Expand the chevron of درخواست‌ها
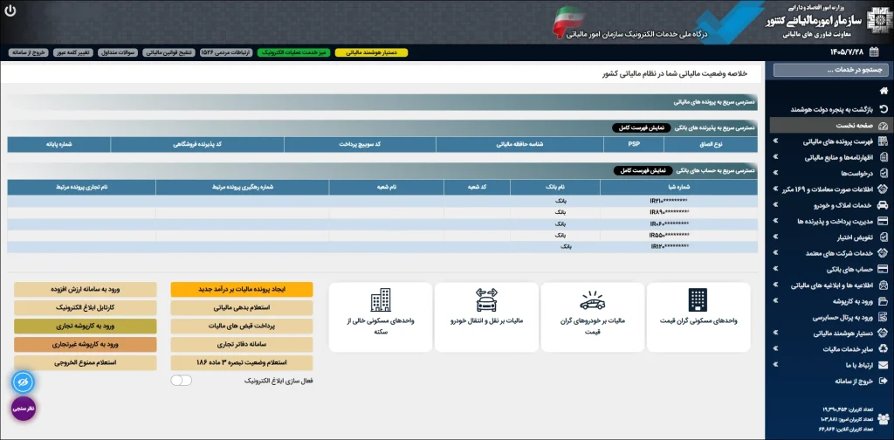This screenshot has height=440, width=894. pyautogui.click(x=775, y=173)
